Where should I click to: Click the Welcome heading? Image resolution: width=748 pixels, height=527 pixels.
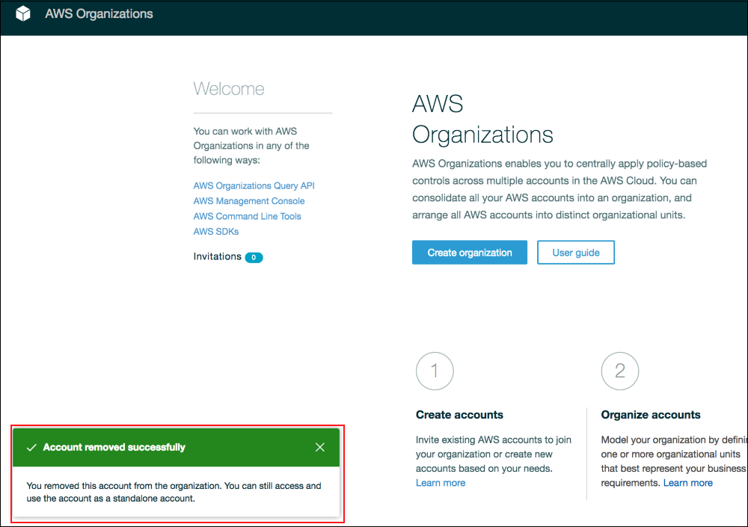[x=228, y=89]
